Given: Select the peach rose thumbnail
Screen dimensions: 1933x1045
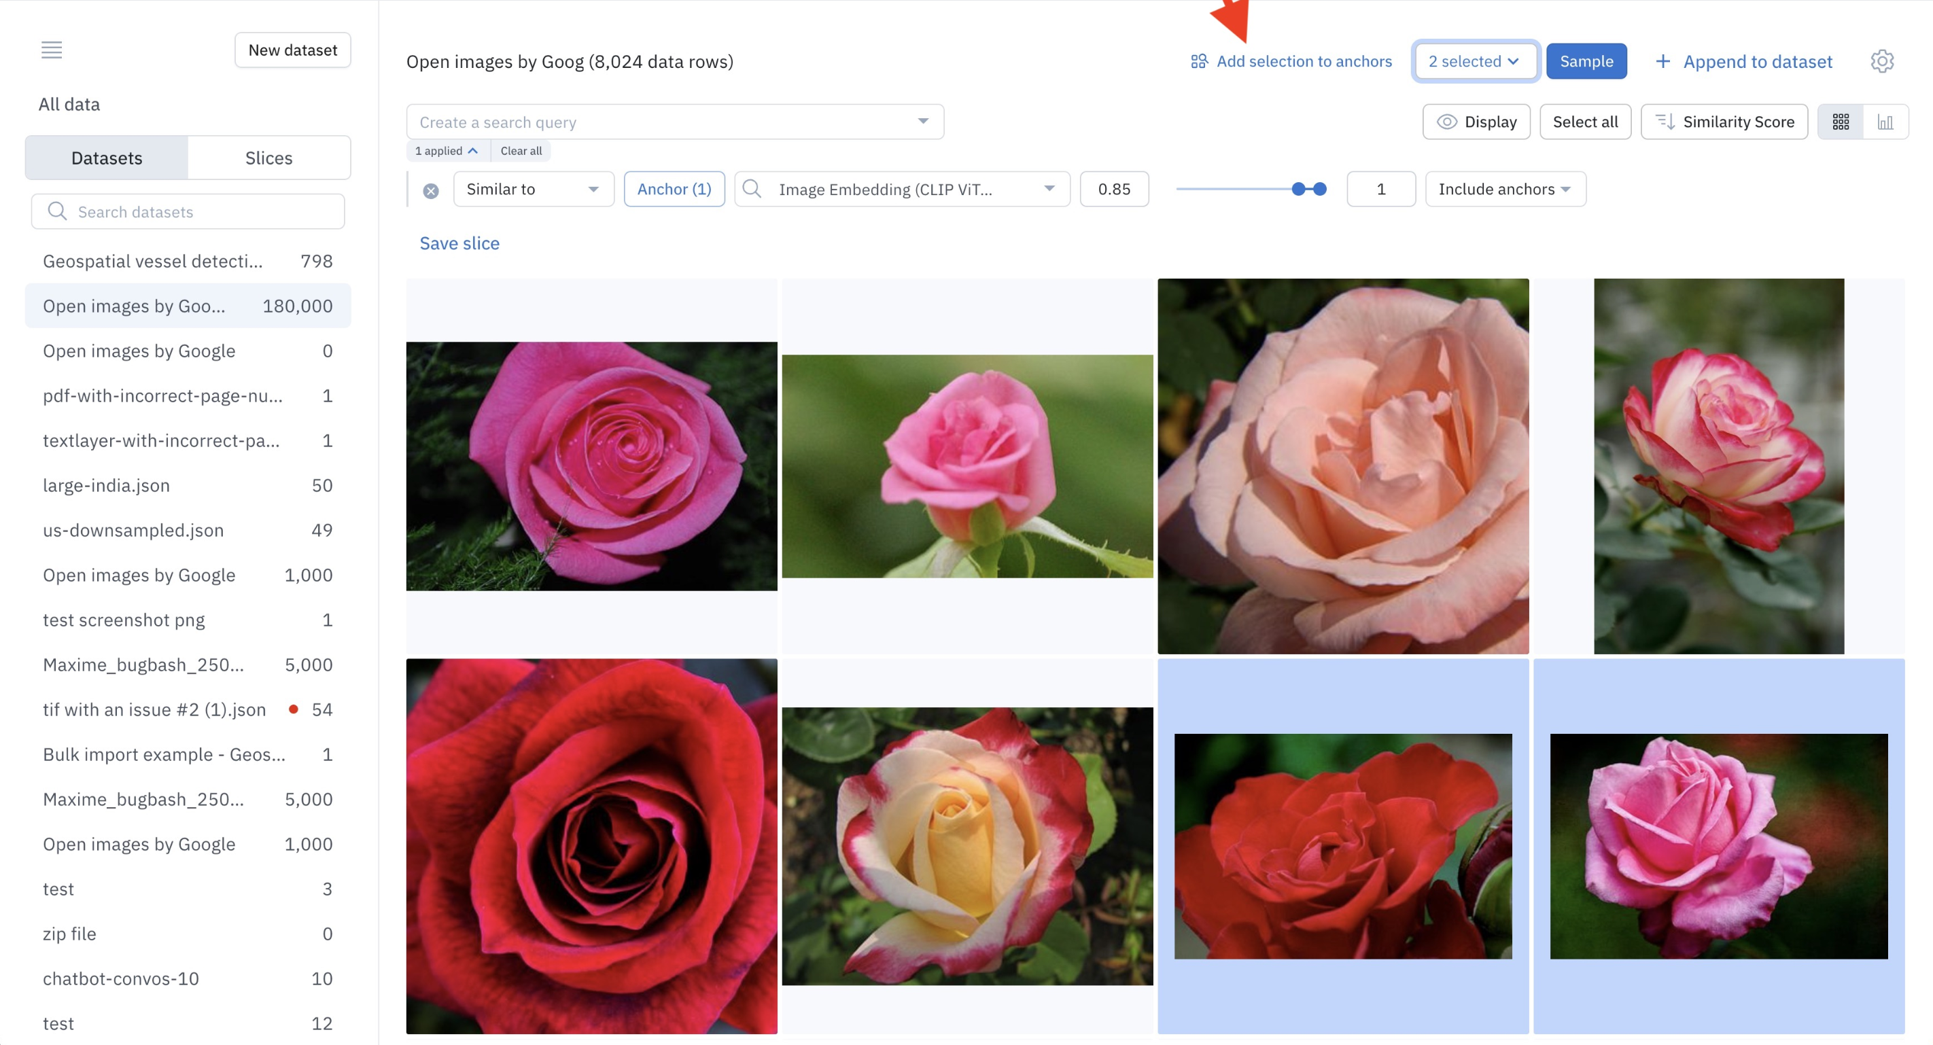Looking at the screenshot, I should coord(1342,466).
